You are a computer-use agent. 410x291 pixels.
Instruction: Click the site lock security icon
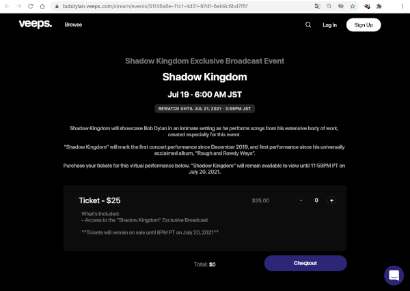pos(57,6)
